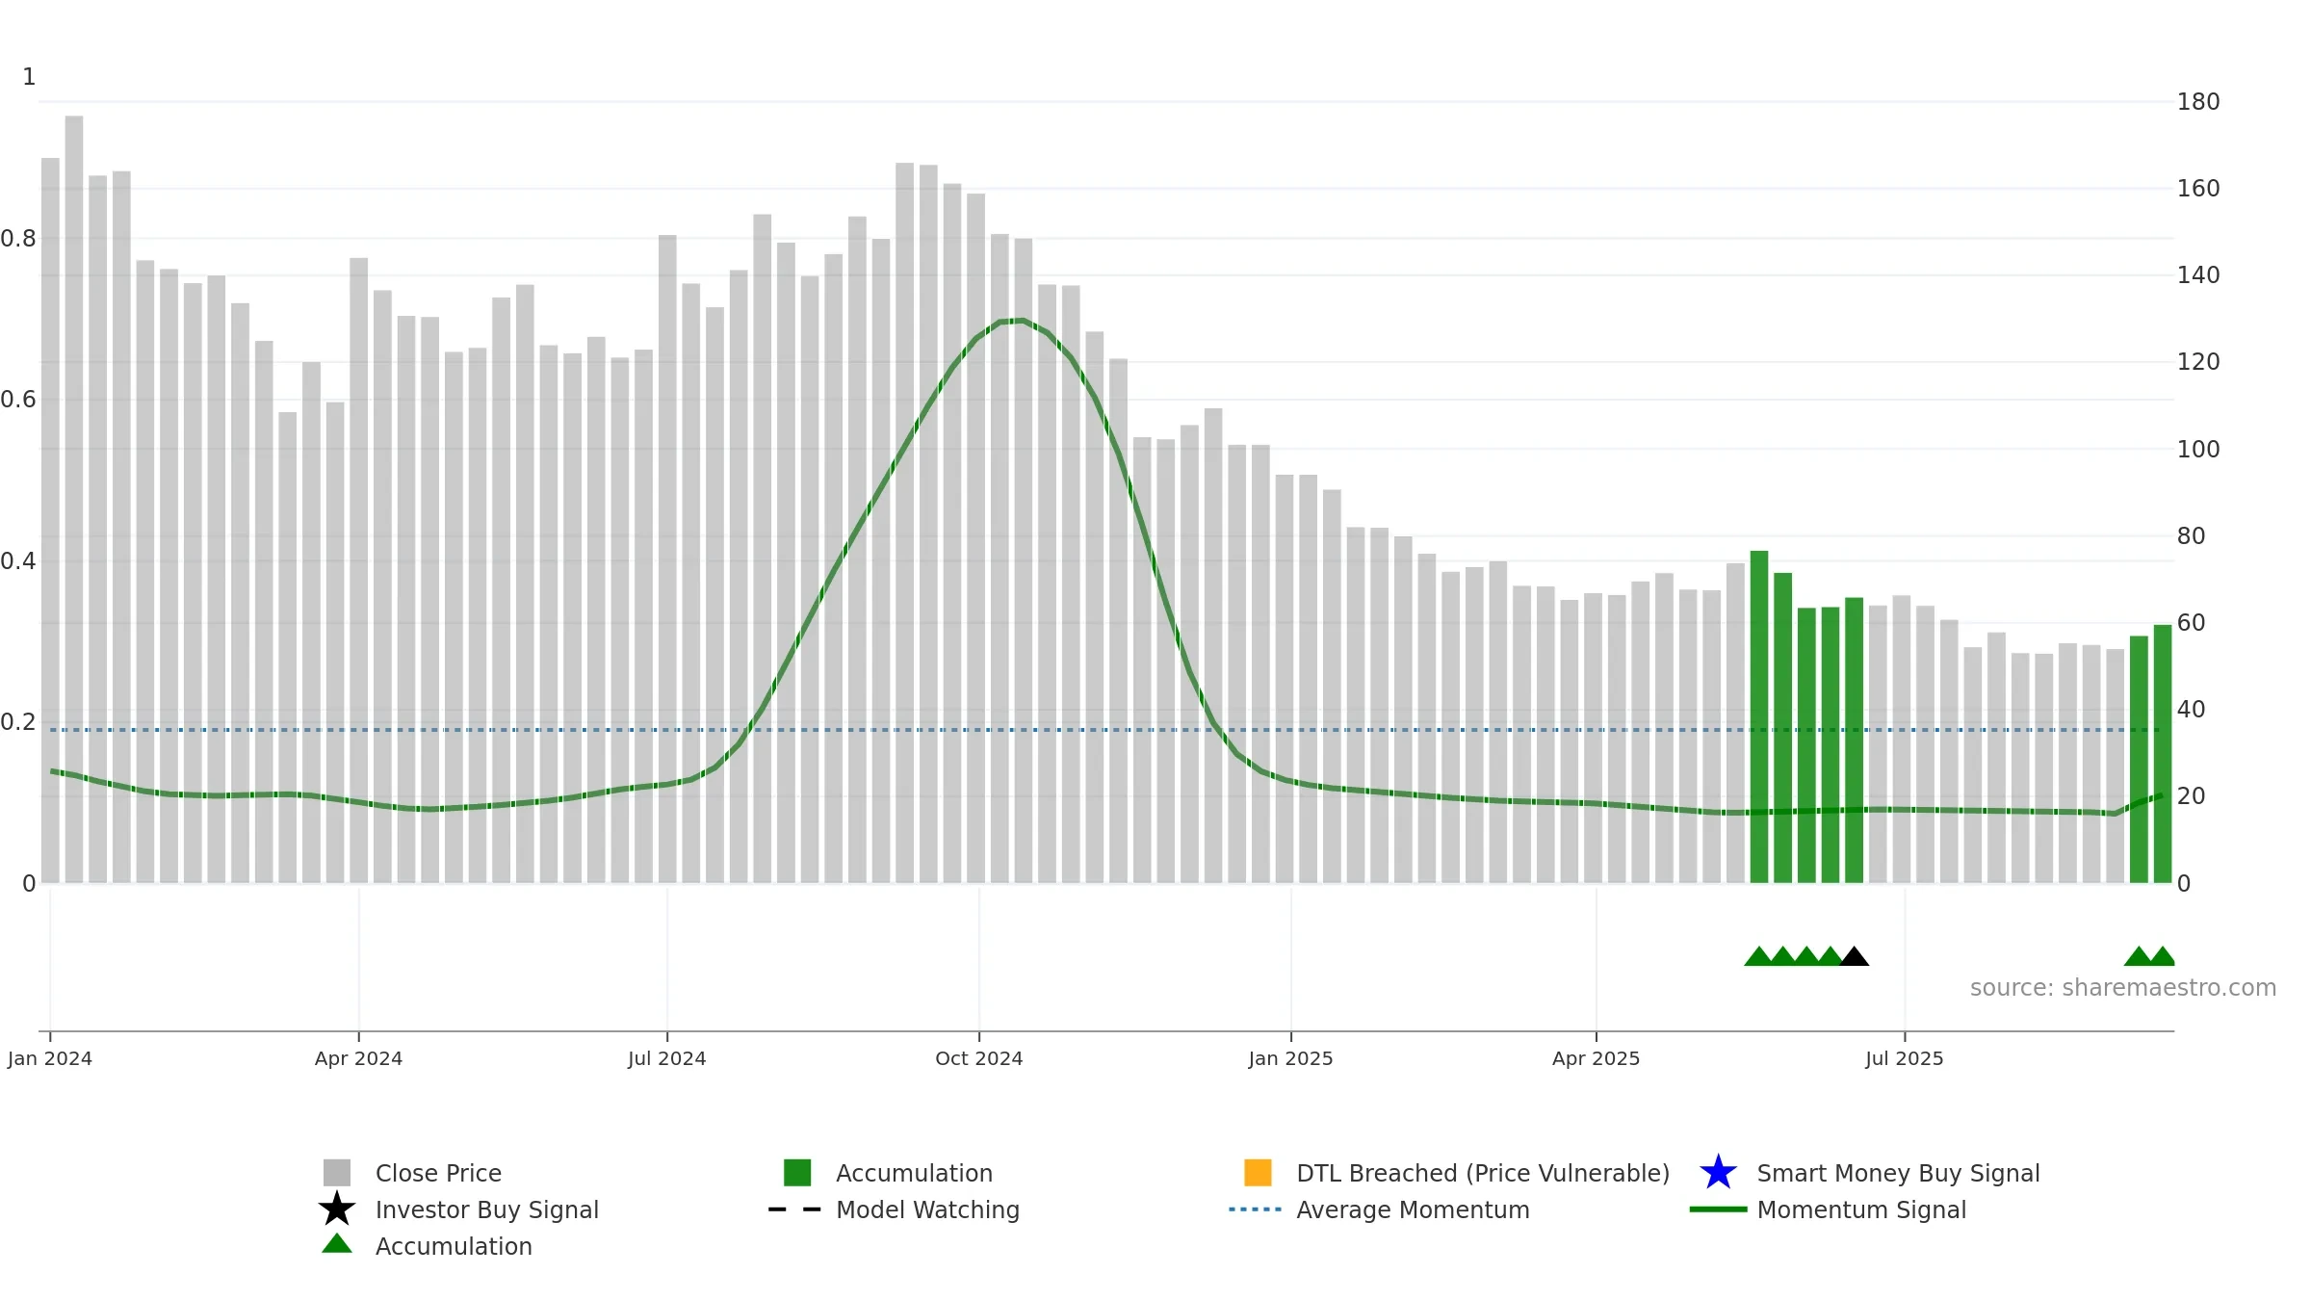
Task: Click the Model Watching dashed line icon
Action: coord(795,1209)
